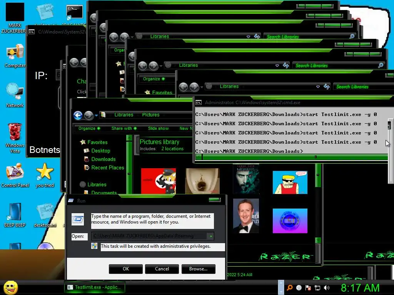
Task: Click the Libraries breadcrumb in Pictures address bar
Action: [124, 115]
